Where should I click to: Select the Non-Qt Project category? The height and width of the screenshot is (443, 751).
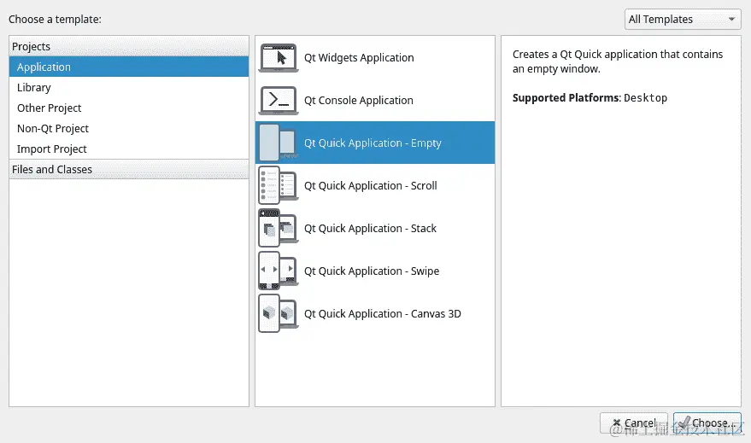(129, 129)
